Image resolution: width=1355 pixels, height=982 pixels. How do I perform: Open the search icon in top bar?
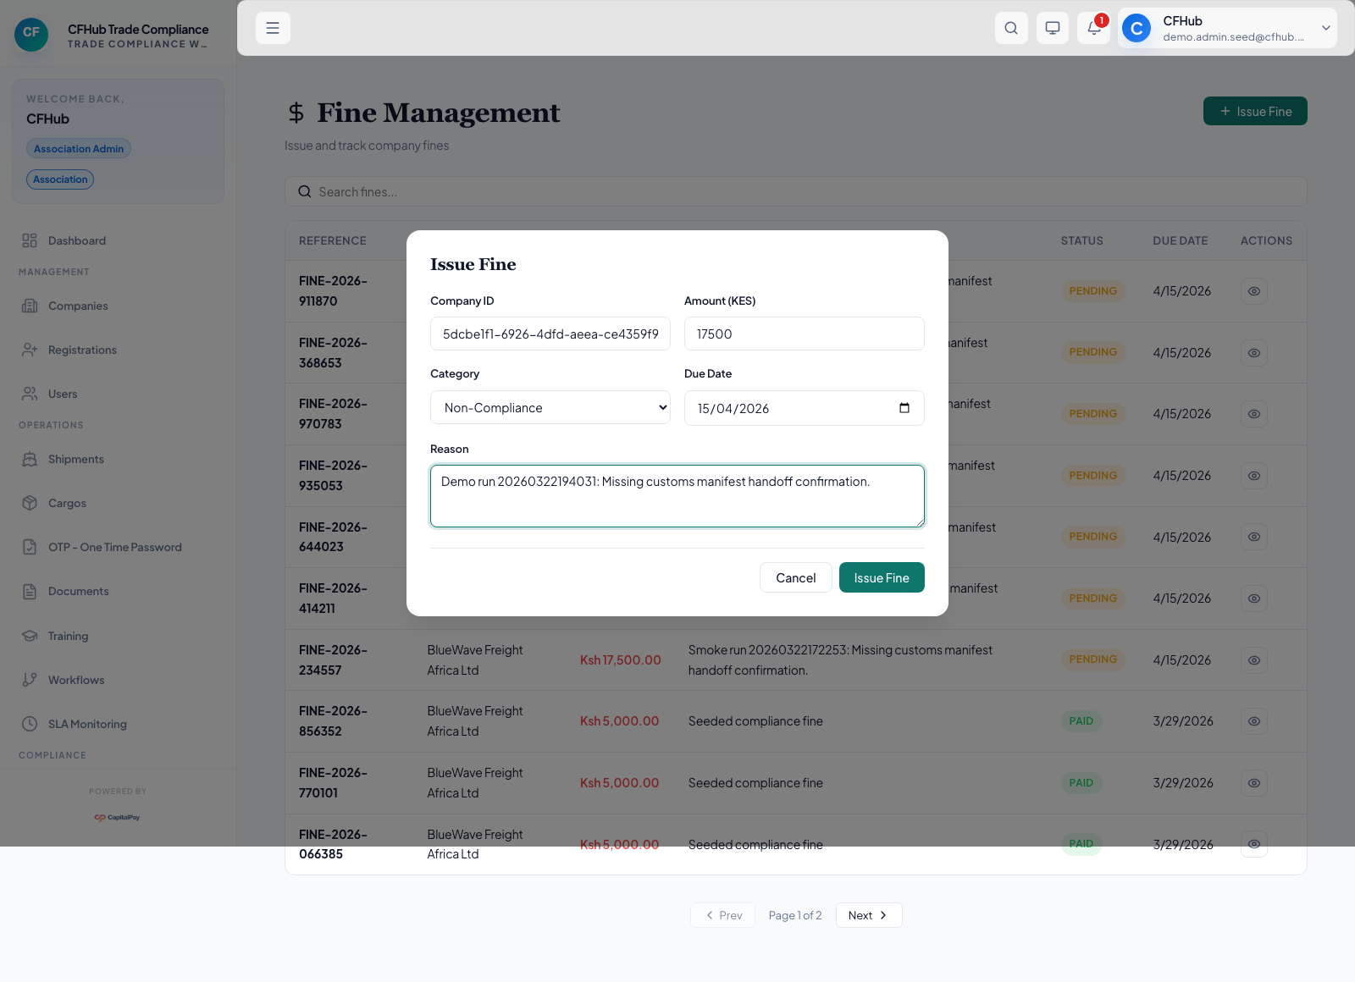tap(1011, 28)
